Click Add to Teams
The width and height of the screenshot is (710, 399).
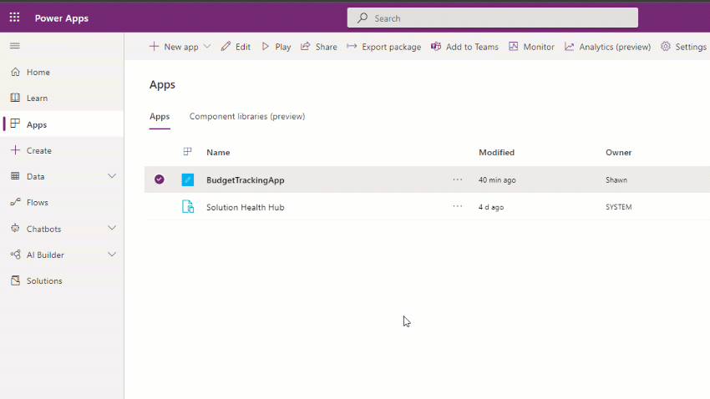464,47
